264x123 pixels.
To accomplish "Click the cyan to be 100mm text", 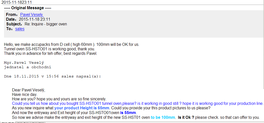I will click(163, 117).
